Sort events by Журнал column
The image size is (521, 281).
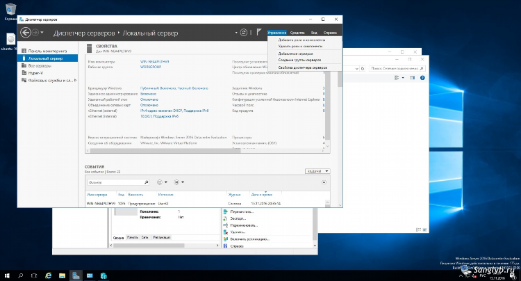tap(234, 195)
